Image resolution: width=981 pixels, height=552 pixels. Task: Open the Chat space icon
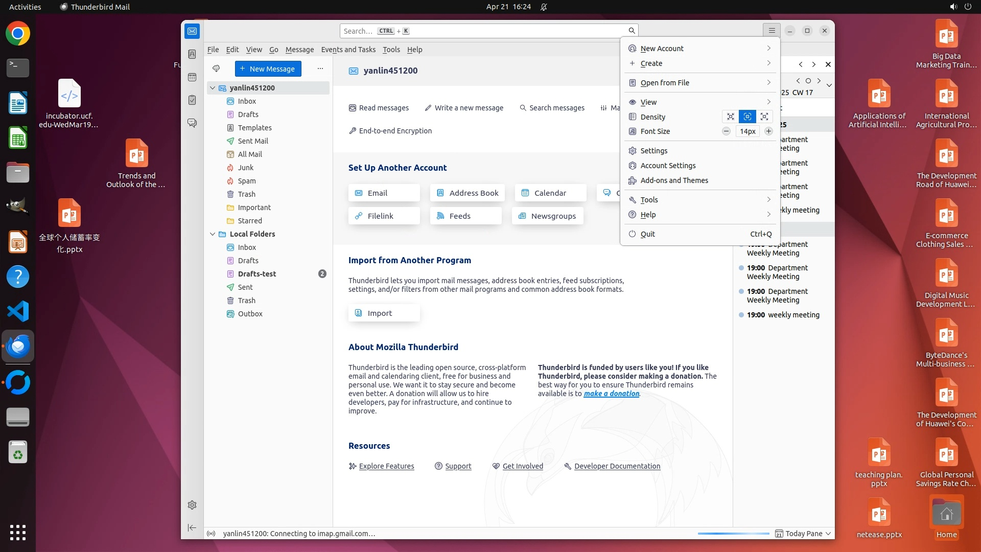(x=192, y=123)
